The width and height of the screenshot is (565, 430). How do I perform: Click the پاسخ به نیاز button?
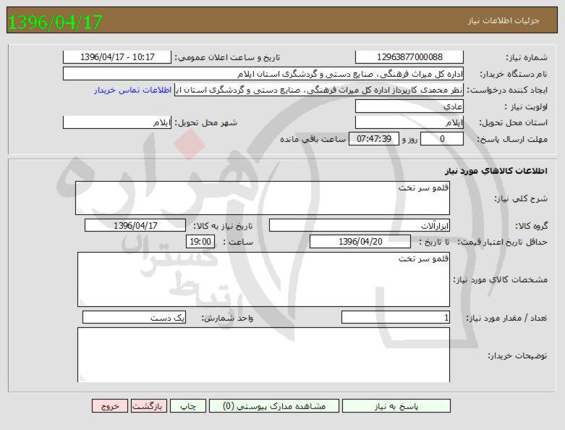(424, 406)
